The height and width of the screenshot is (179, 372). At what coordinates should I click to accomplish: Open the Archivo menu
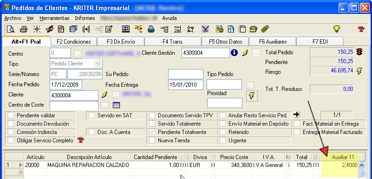click(x=13, y=18)
